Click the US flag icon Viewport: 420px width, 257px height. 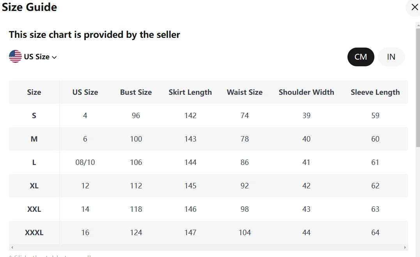pyautogui.click(x=15, y=57)
